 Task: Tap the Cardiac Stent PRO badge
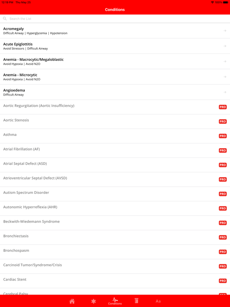tap(222, 281)
